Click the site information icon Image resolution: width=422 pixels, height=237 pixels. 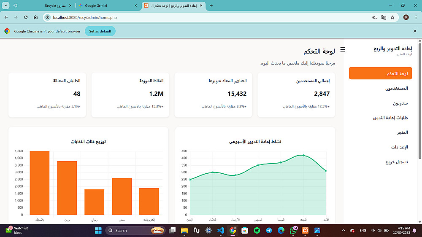coord(47,17)
